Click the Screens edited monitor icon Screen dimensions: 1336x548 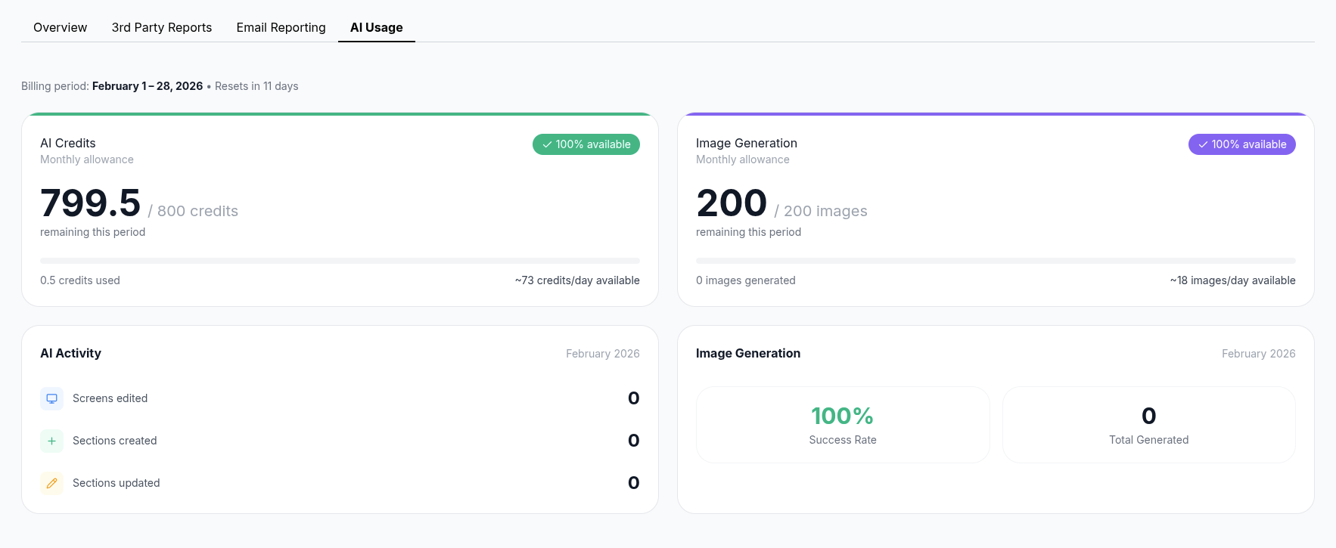click(x=51, y=398)
